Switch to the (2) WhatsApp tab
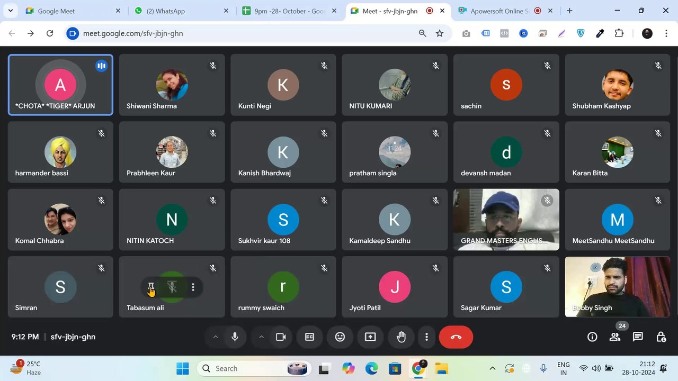Image resolution: width=678 pixels, height=381 pixels. [182, 11]
